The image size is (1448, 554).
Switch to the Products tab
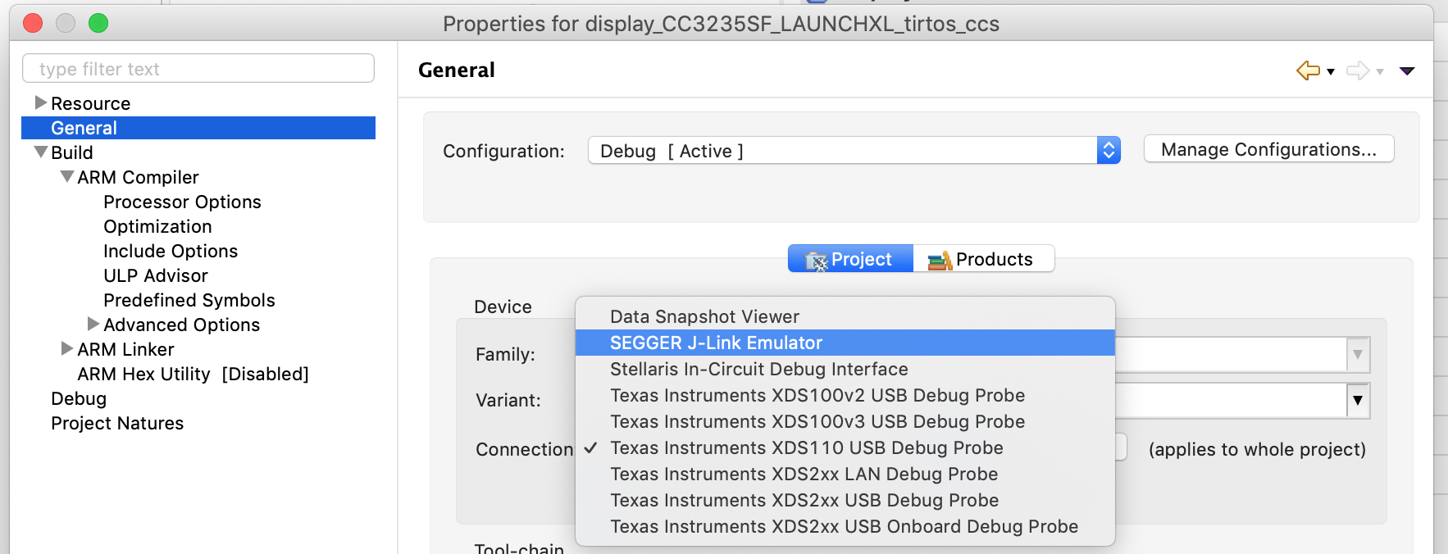coord(983,259)
